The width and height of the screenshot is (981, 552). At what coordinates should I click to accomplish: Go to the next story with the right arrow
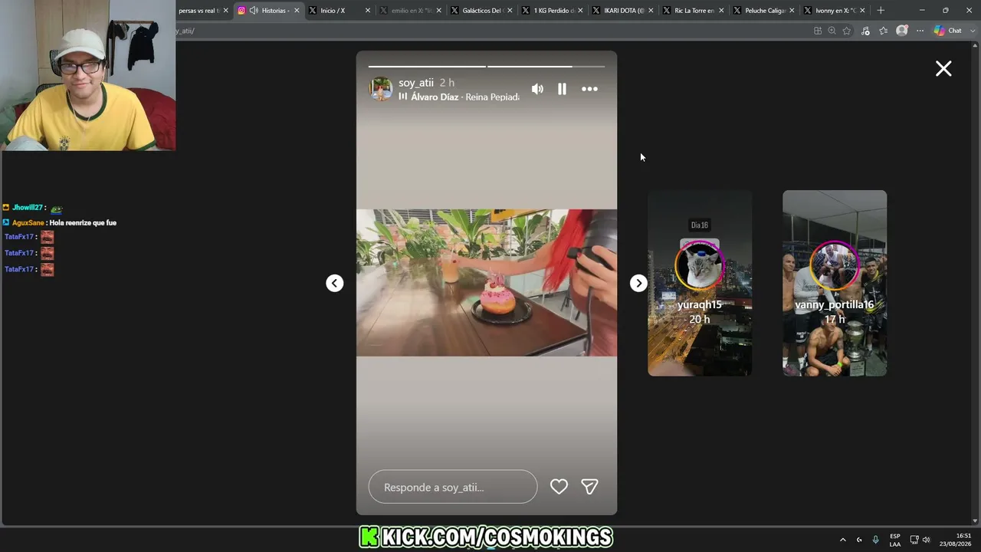click(x=638, y=283)
